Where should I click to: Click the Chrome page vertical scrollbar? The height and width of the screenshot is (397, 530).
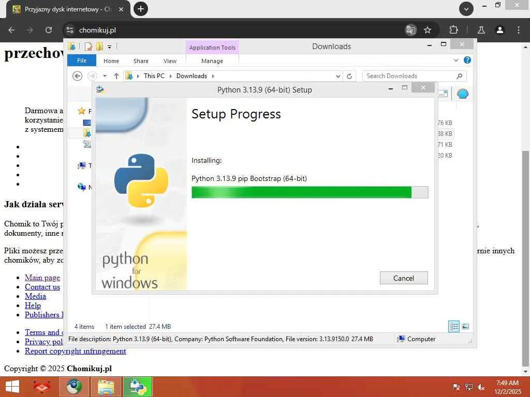tap(525, 258)
